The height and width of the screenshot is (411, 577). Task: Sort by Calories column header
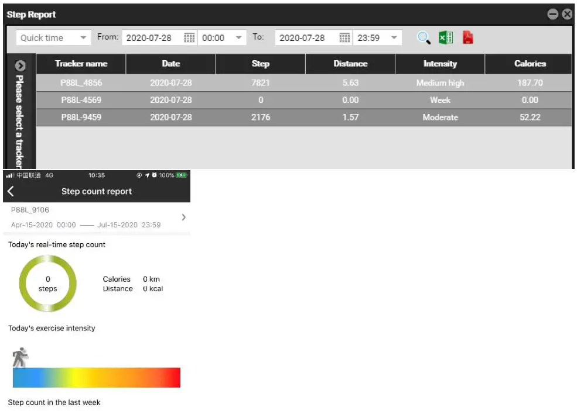(529, 64)
